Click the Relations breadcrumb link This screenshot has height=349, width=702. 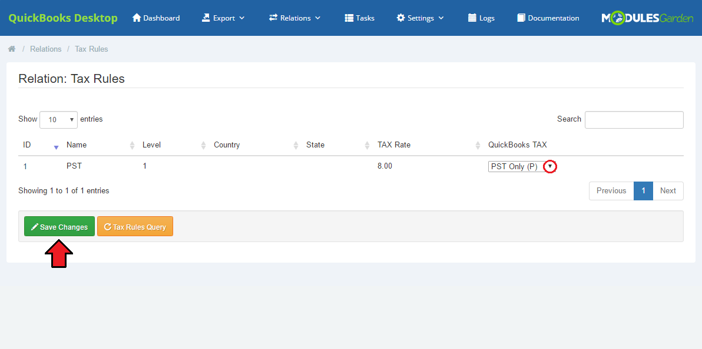pos(46,49)
